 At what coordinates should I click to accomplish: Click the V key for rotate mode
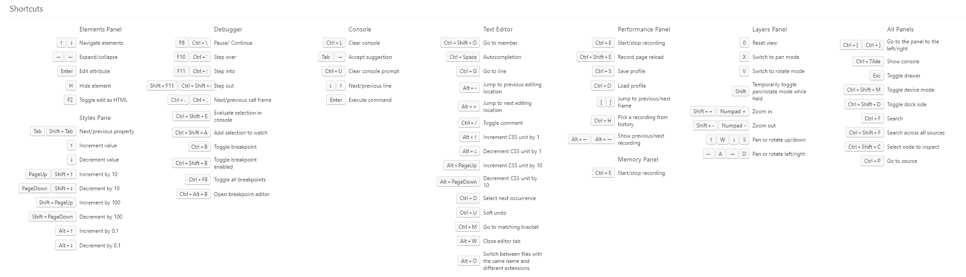[x=744, y=71]
